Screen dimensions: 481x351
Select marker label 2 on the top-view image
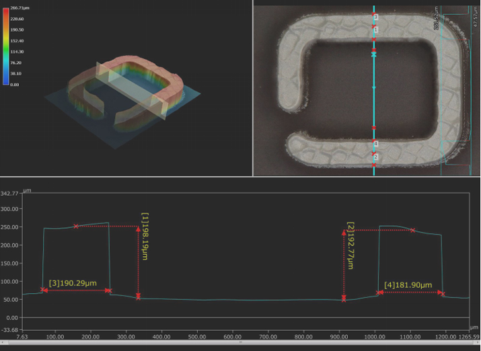tap(375, 157)
